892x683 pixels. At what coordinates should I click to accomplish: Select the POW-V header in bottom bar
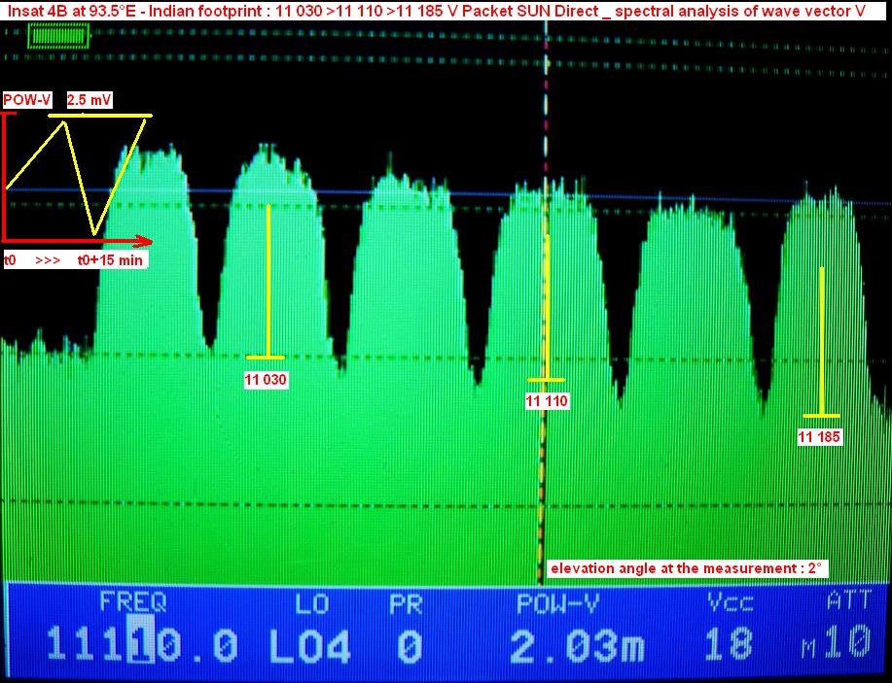tap(557, 603)
